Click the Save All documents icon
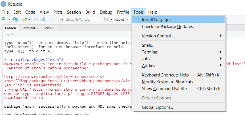The width and height of the screenshot is (245, 115). pyautogui.click(x=43, y=19)
